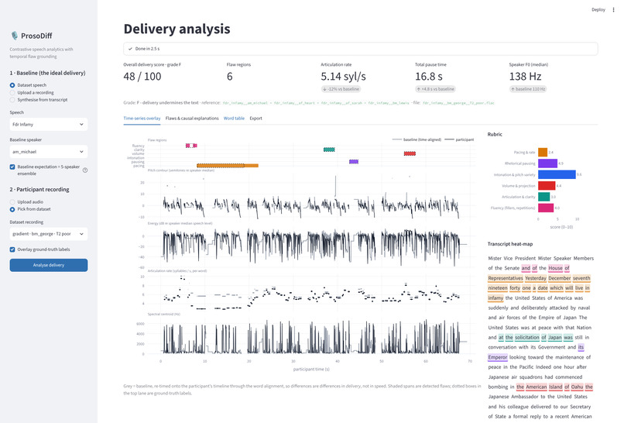
Task: Click the Deploy button
Action: [x=598, y=9]
